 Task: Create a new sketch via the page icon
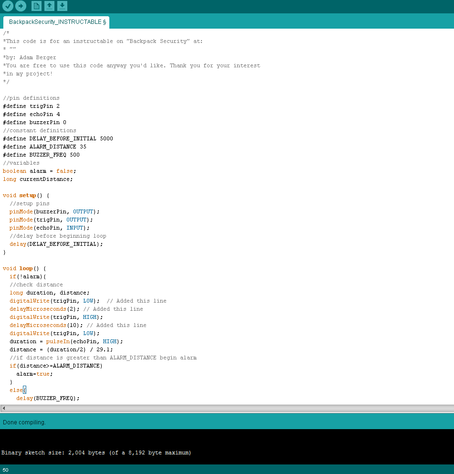point(36,6)
